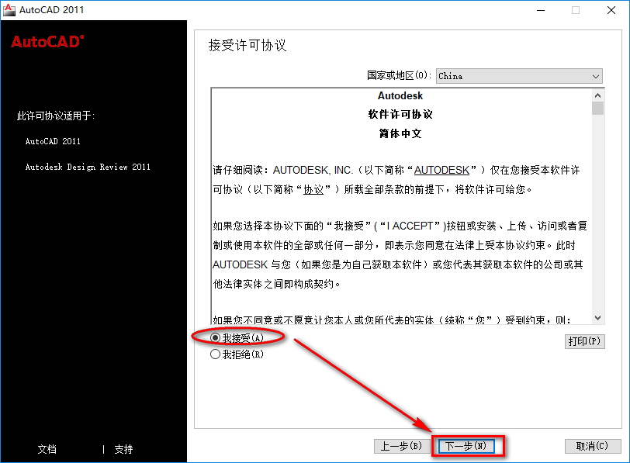Click the dropdown arrow next to China

tap(595, 76)
